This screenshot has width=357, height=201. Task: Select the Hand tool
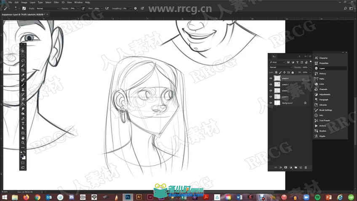click(23, 138)
